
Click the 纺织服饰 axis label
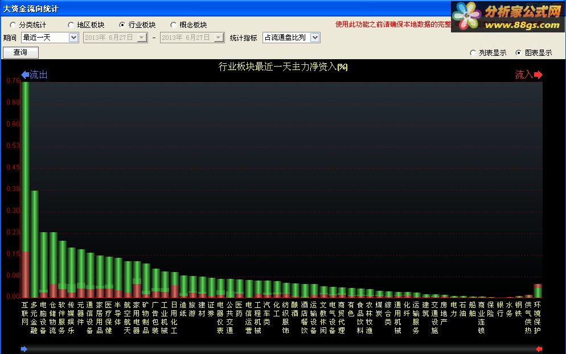click(285, 318)
